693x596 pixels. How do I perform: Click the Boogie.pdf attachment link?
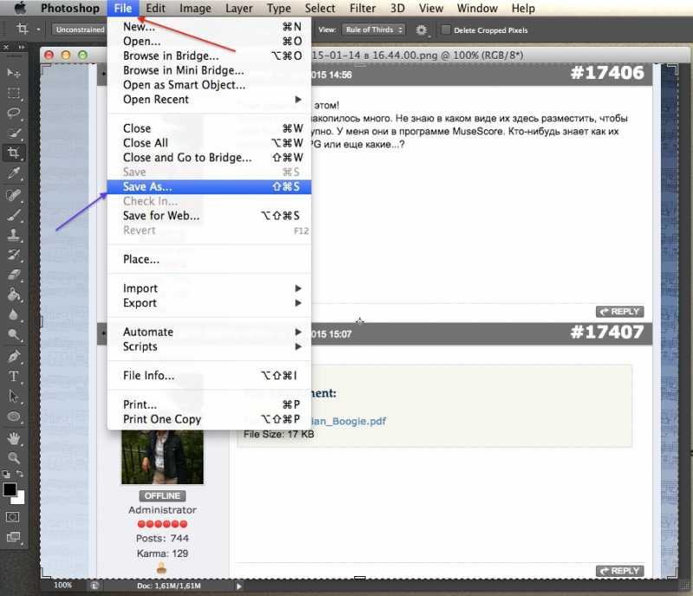point(349,421)
